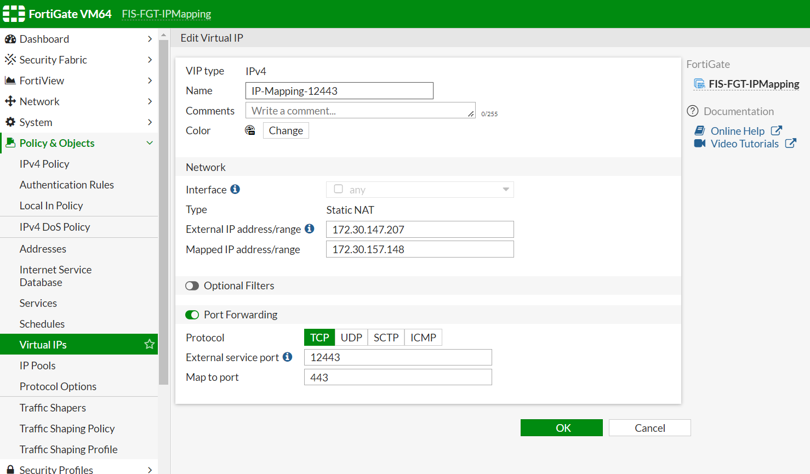Image resolution: width=810 pixels, height=474 pixels.
Task: Open the Interface dropdown
Action: (505, 189)
